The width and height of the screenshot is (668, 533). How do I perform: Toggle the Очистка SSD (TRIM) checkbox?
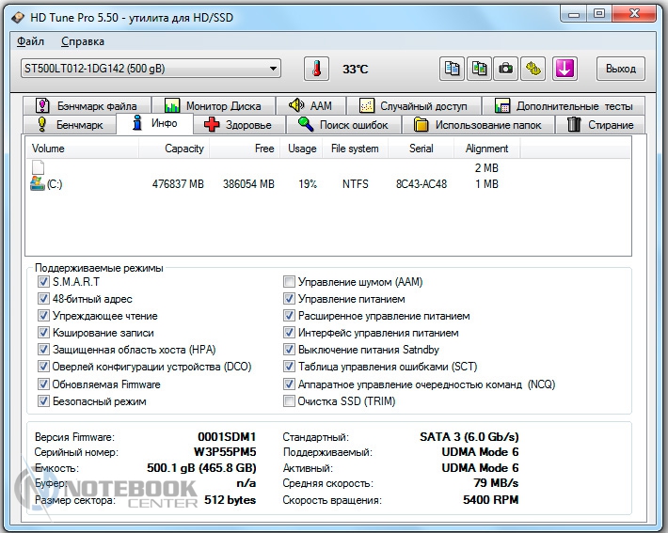[289, 401]
